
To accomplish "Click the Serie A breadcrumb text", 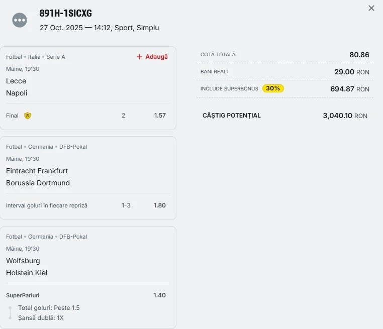I will click(56, 57).
